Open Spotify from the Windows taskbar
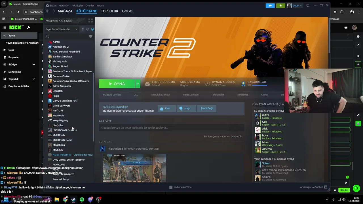Viewport: 363px width, 204px height. [x=82, y=199]
